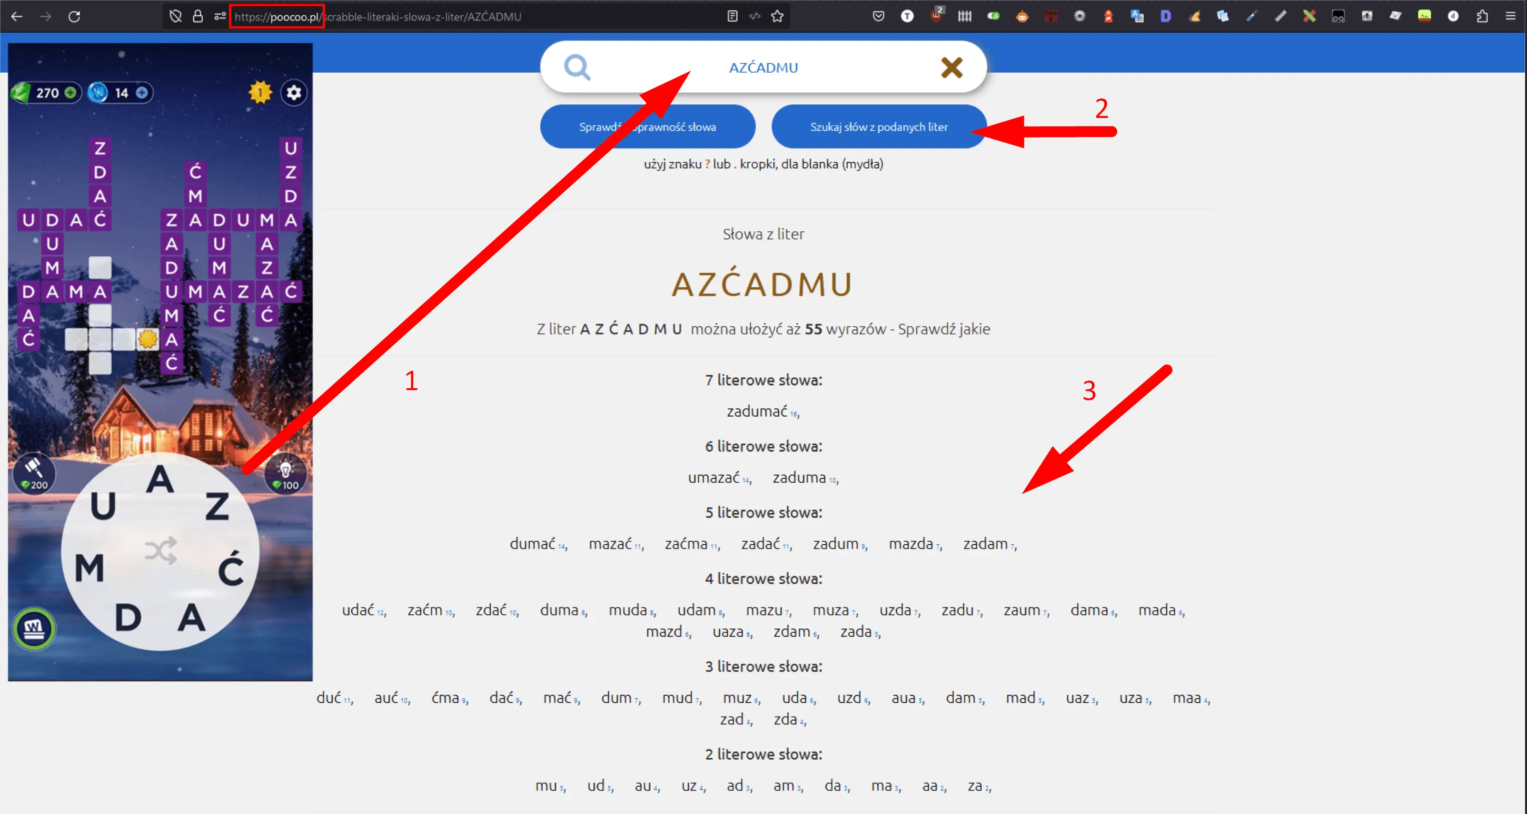Open the browser hamburger menu
The image size is (1527, 814).
point(1510,17)
